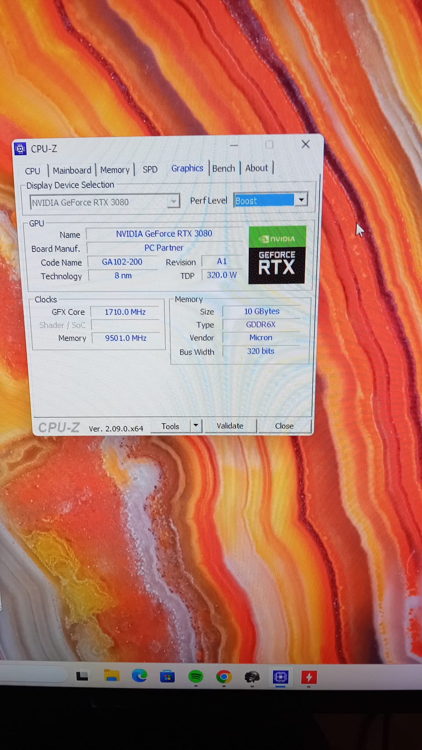
Task: Click the Tools button
Action: coord(170,426)
